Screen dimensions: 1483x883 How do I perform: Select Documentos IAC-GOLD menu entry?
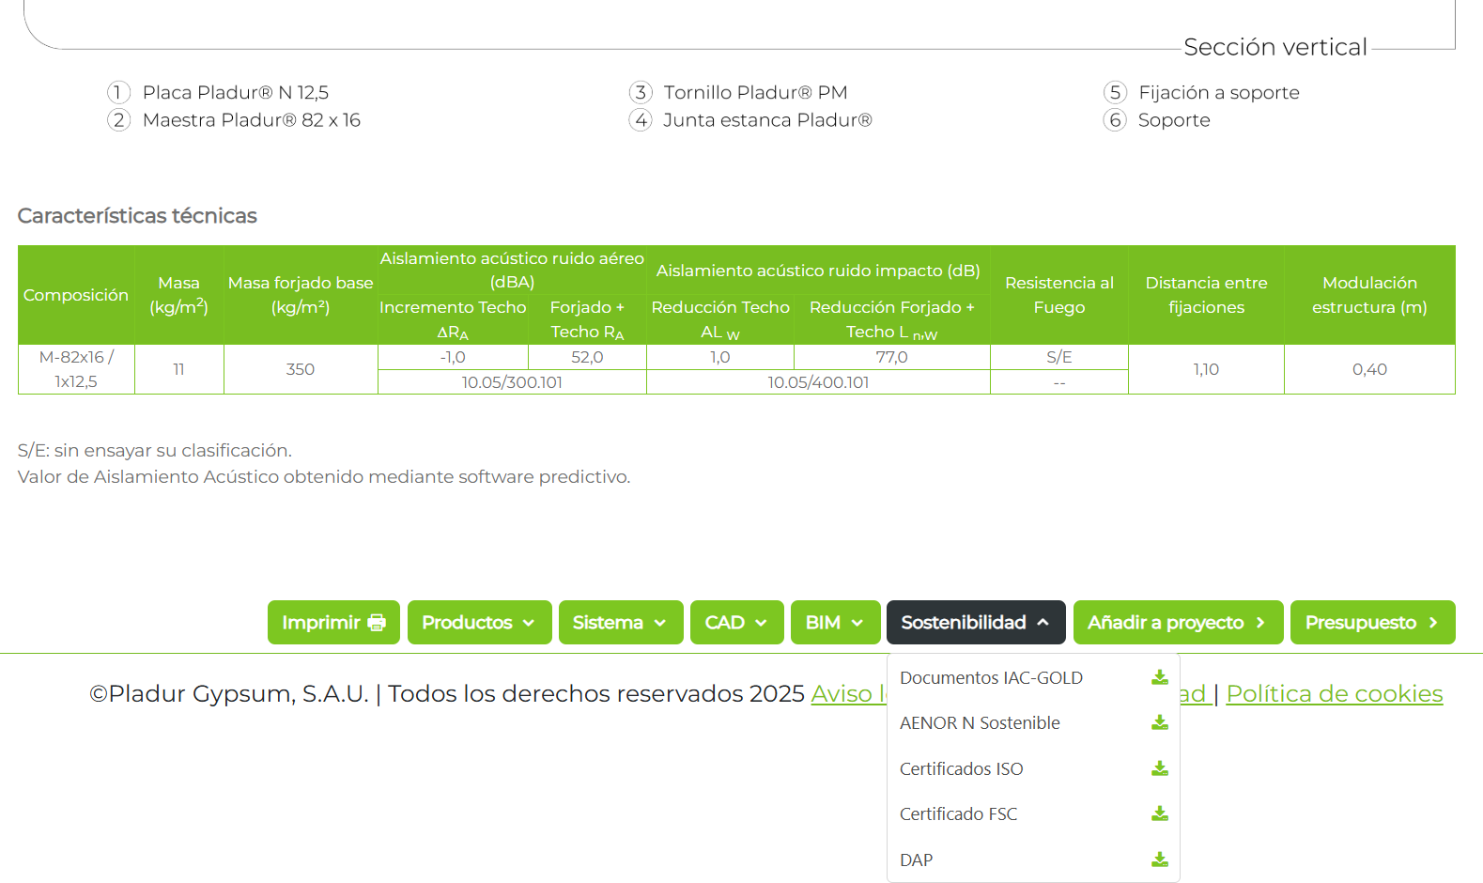pyautogui.click(x=991, y=678)
